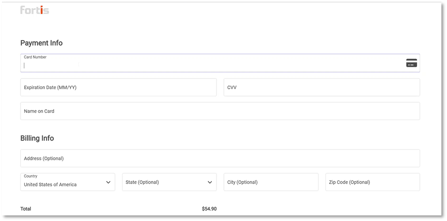Screen dimensions: 447x221
Task: Select the Expiration Date (MM/YY) field
Action: [118, 87]
